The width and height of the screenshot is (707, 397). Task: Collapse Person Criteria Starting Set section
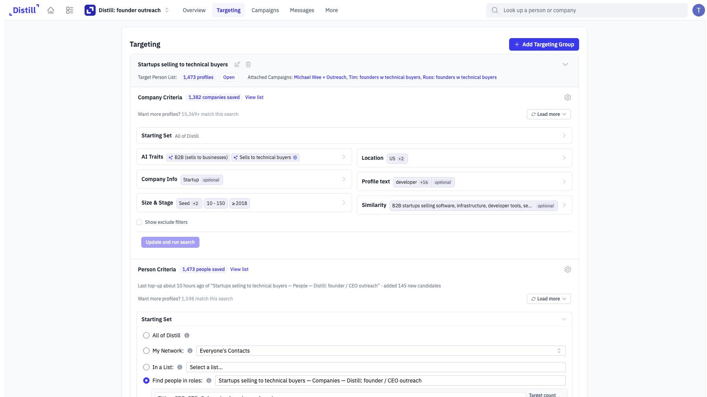[564, 319]
